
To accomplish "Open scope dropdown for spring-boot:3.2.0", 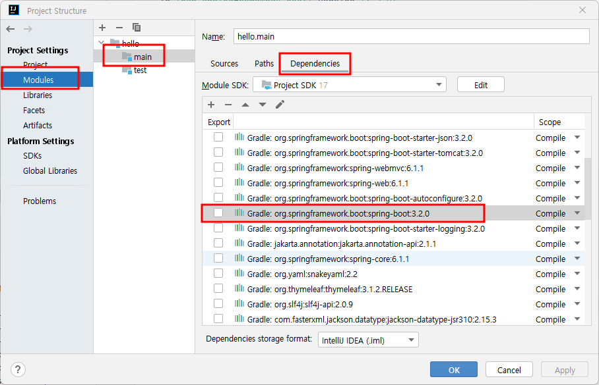I will tap(577, 213).
